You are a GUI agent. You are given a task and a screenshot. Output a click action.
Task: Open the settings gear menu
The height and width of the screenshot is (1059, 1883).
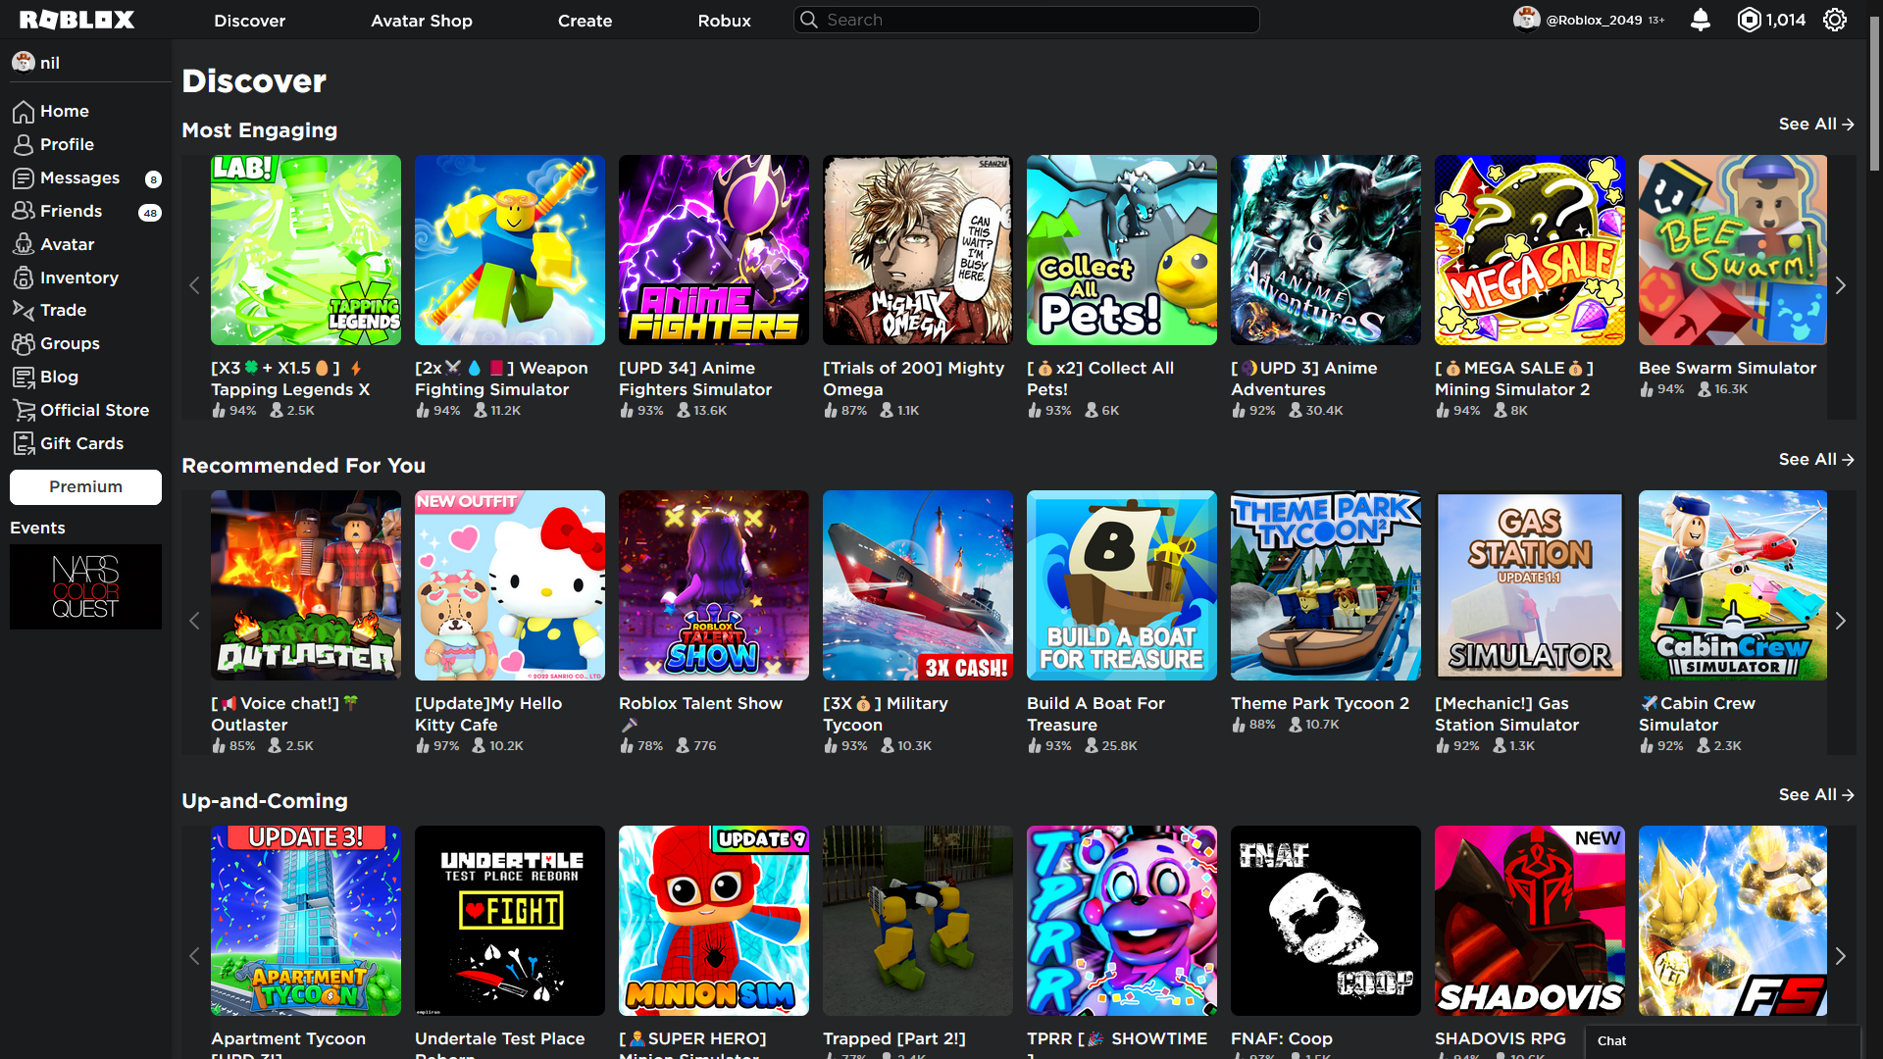coord(1835,20)
